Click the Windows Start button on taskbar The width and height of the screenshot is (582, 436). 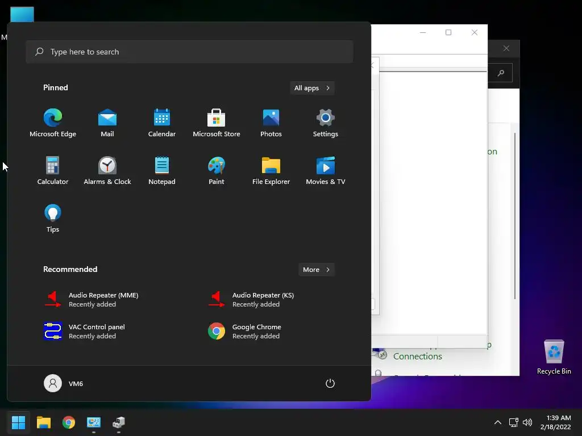18,422
